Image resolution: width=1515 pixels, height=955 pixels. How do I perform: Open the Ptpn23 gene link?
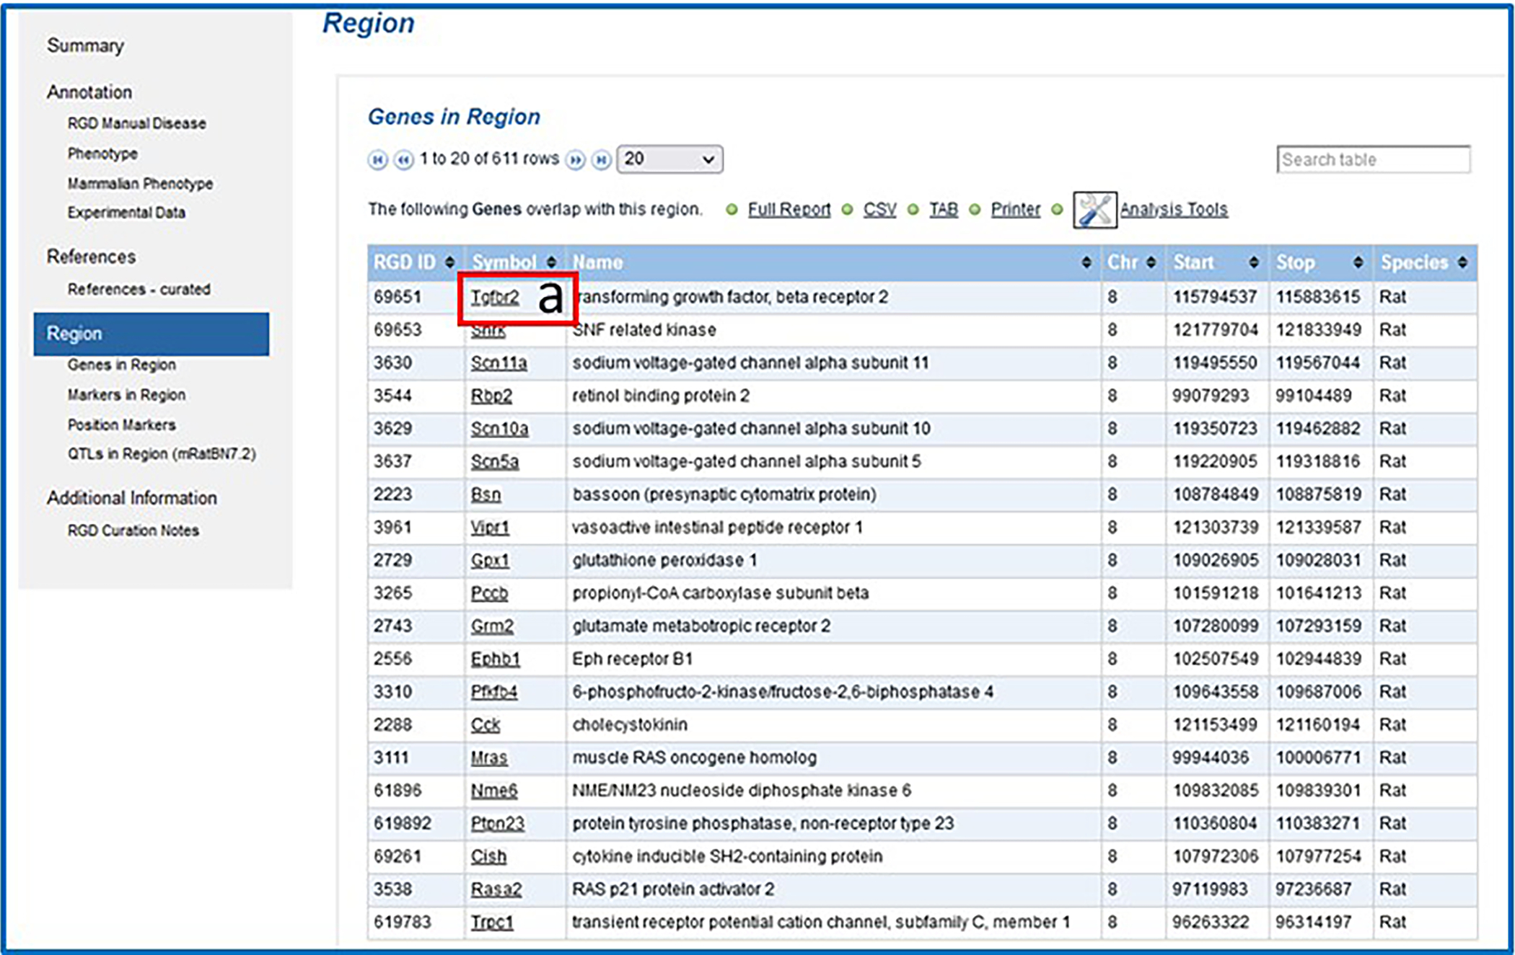point(498,824)
